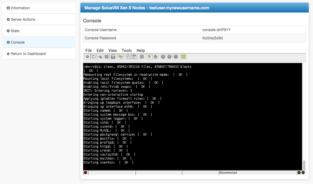
Task: Go to Information in the sidebar
Action: tap(20, 8)
